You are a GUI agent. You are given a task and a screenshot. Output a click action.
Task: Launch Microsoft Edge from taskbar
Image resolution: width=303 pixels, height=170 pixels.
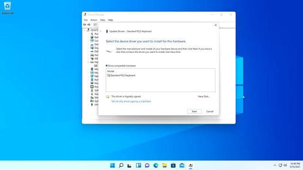pyautogui.click(x=156, y=165)
